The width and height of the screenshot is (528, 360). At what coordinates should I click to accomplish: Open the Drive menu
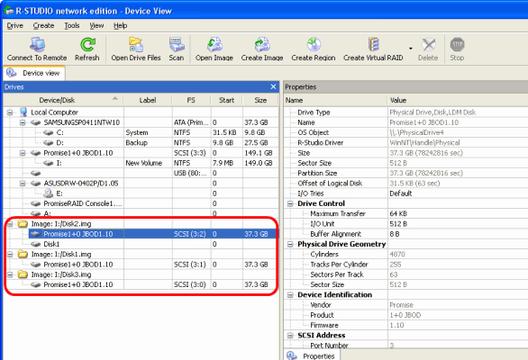coord(15,25)
